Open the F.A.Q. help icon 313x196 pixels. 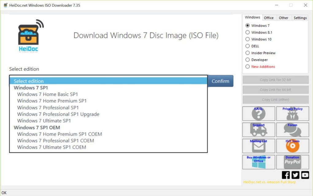coord(258,113)
